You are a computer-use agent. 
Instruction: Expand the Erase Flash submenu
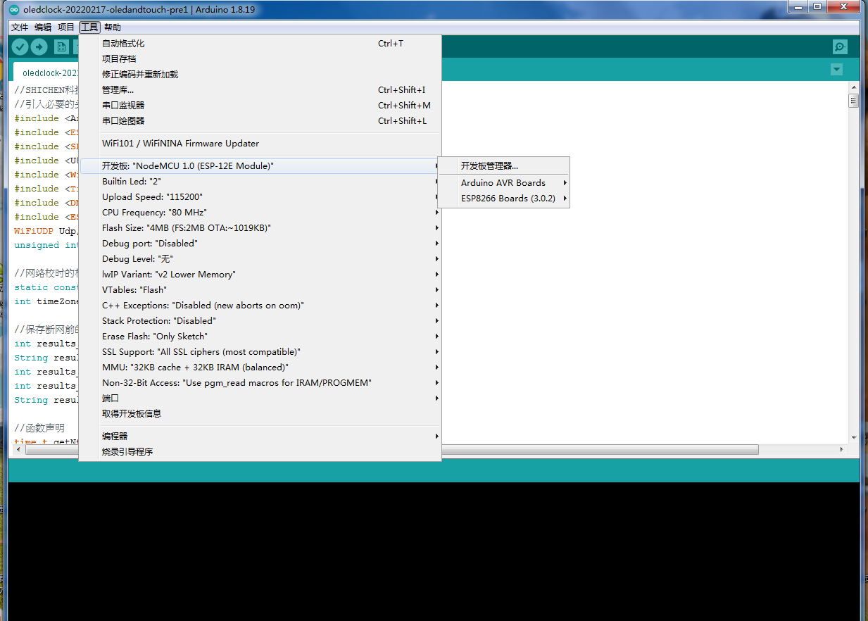(260, 337)
